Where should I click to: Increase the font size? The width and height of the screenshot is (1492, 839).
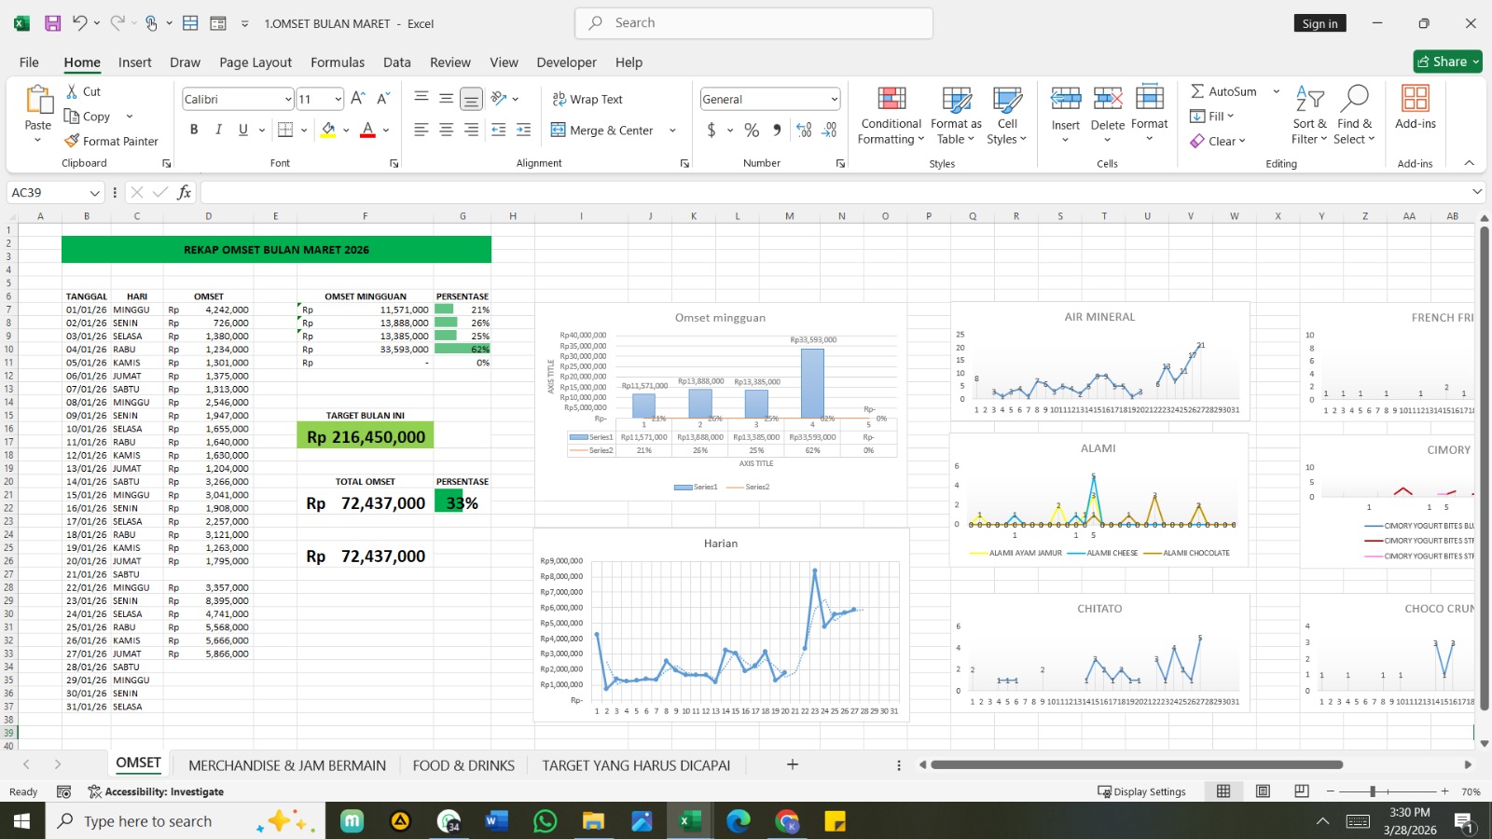pos(359,99)
